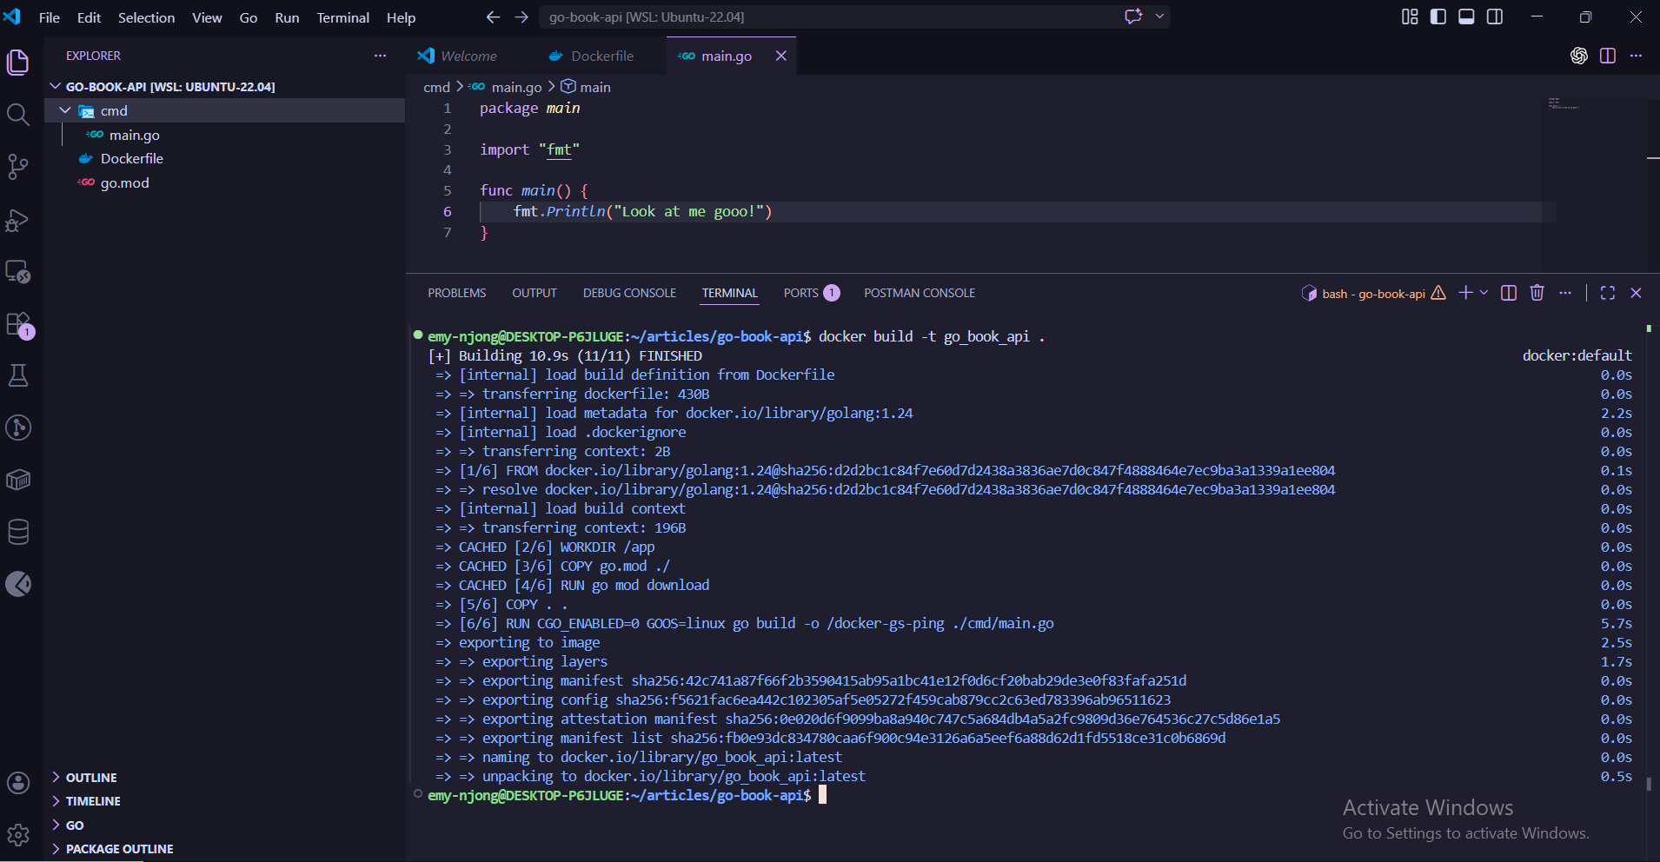This screenshot has height=862, width=1660.
Task: Switch to the PORTS panel tab
Action: [800, 293]
